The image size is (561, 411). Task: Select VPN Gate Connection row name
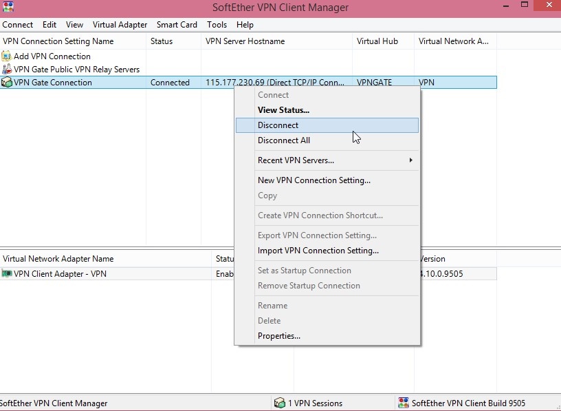52,83
